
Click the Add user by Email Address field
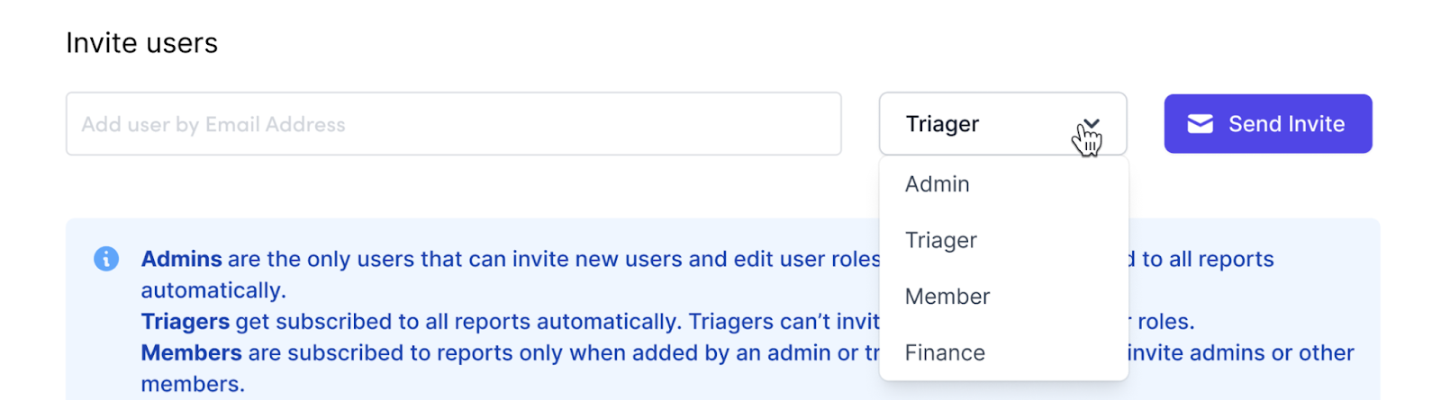(x=453, y=124)
